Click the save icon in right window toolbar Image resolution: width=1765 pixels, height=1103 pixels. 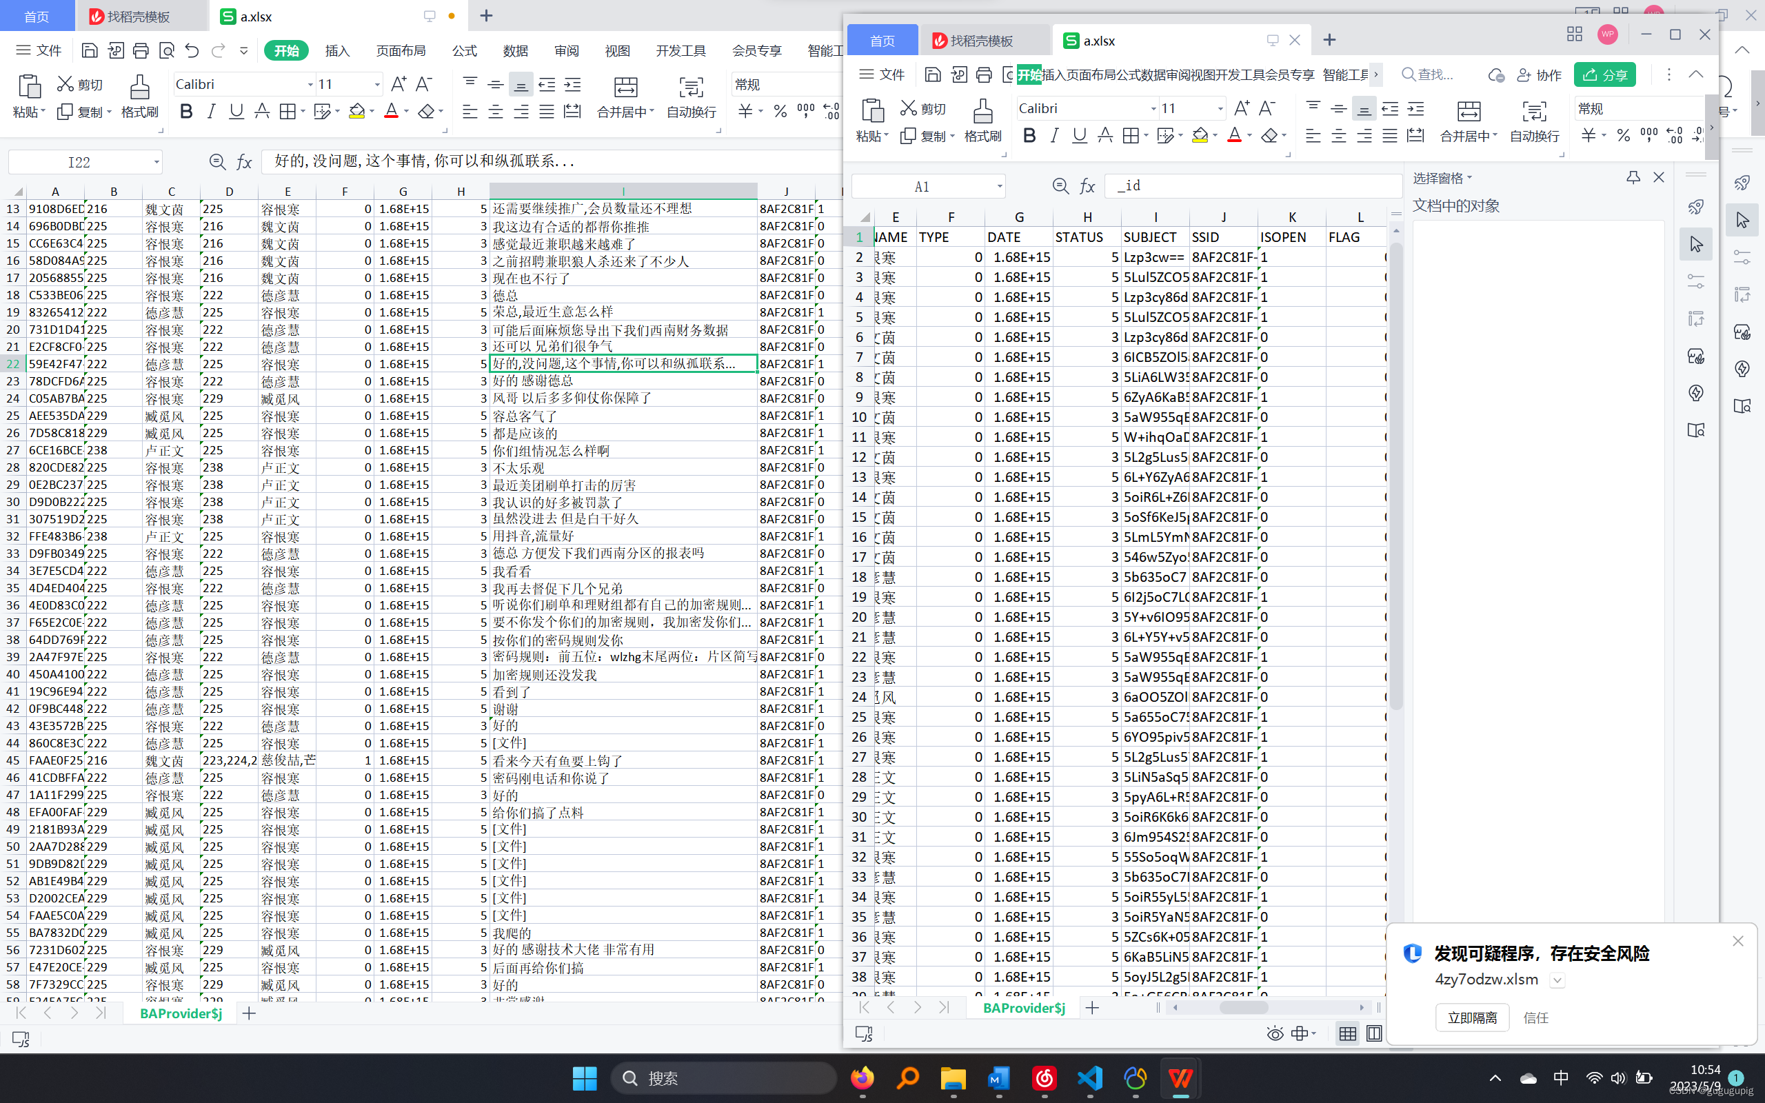932,74
